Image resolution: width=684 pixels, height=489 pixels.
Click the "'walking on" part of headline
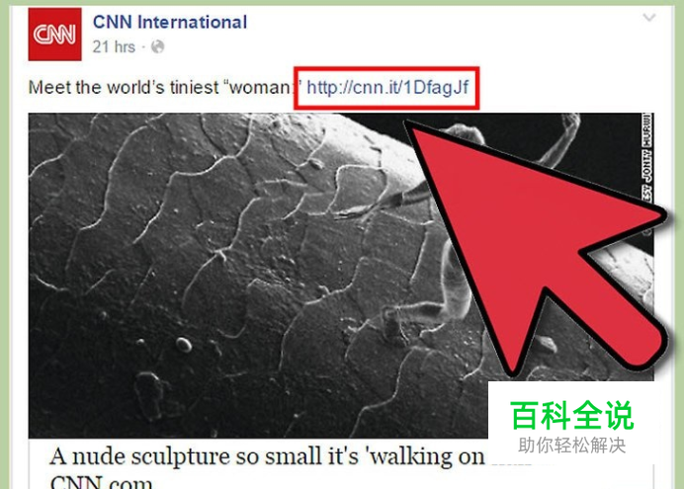click(427, 456)
